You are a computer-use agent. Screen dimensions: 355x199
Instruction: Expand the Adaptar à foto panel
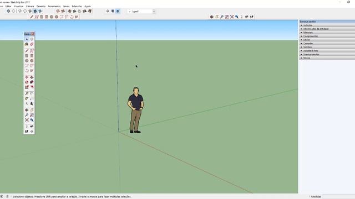pos(327,51)
